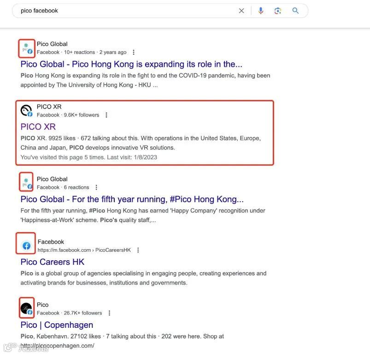This screenshot has width=370, height=355.
Task: Click the snippet 'Pico, København. 27102 likes'
Action: [x=122, y=341]
